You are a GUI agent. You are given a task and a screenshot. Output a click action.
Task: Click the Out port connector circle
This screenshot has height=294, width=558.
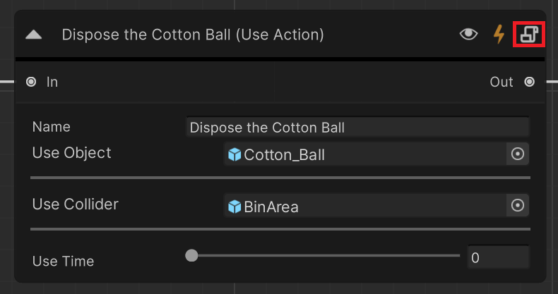coord(529,82)
